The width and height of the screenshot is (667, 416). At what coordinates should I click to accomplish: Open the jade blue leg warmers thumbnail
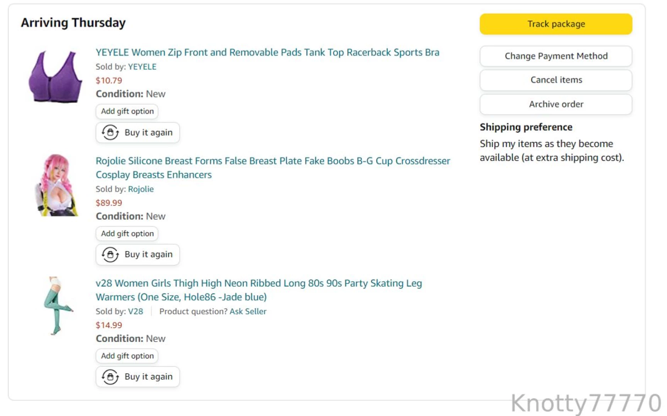point(58,306)
